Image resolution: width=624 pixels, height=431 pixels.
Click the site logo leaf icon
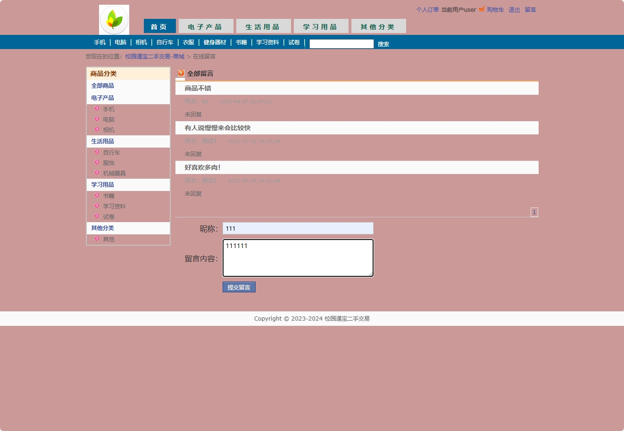[x=114, y=20]
